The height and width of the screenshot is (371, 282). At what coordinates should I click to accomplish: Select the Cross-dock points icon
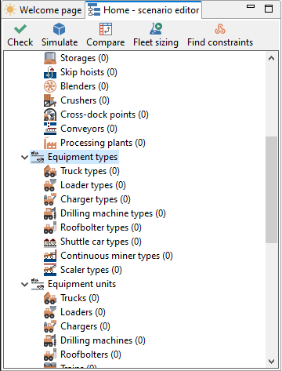tap(50, 115)
